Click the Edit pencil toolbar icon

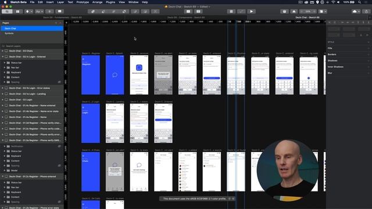coord(135,12)
